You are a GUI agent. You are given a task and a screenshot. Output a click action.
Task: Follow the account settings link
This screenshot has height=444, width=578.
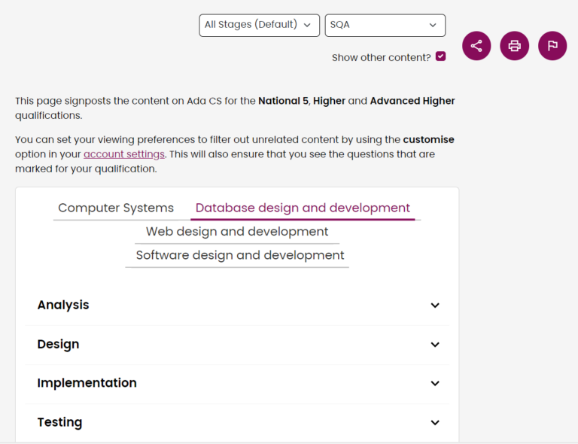coord(123,154)
